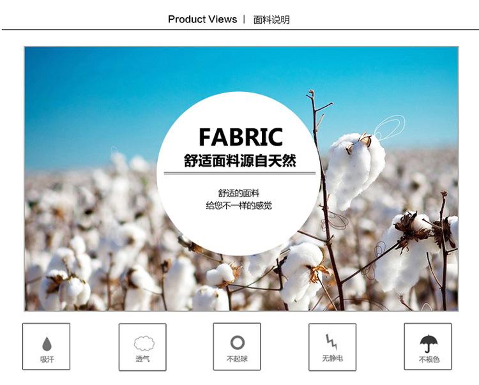Select the 无静电 label text
The image size is (479, 385).
coord(332,358)
